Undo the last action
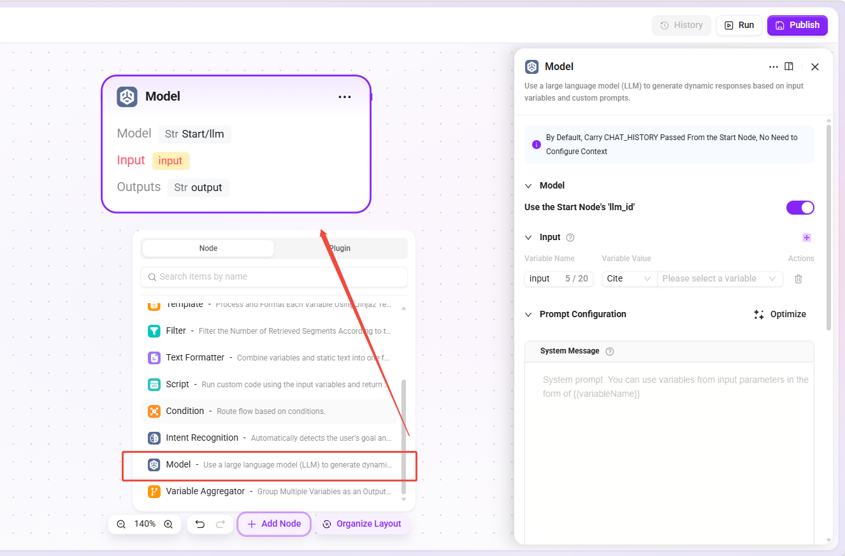The width and height of the screenshot is (845, 556). point(199,524)
